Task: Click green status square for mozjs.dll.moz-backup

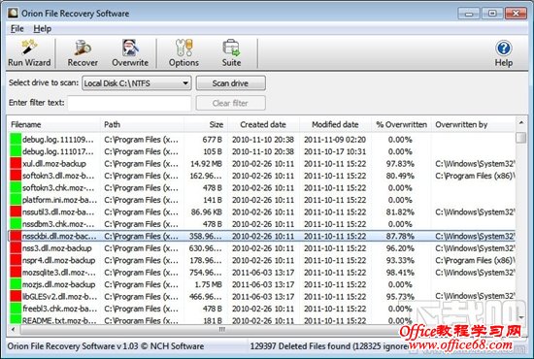Action: (16, 284)
